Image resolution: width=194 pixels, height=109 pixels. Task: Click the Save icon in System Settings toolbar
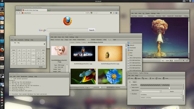tap(143, 78)
